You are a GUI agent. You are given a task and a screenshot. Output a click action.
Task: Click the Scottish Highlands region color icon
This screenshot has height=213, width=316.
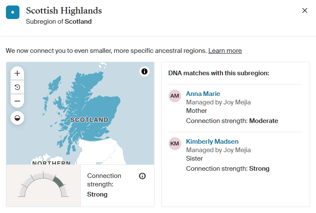coord(13,13)
